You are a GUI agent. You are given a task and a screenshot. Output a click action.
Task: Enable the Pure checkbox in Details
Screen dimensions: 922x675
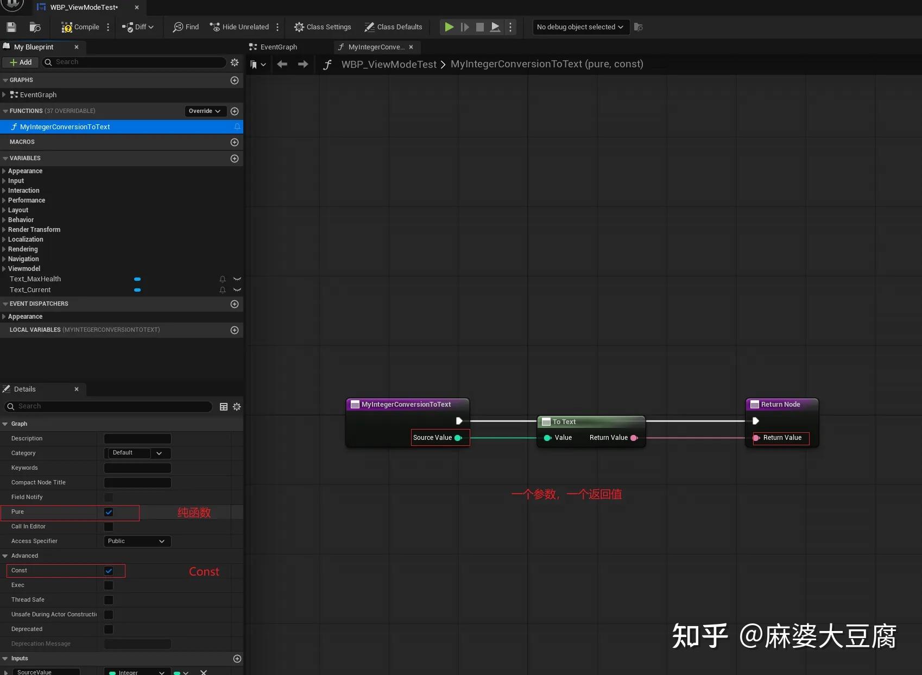tap(109, 512)
